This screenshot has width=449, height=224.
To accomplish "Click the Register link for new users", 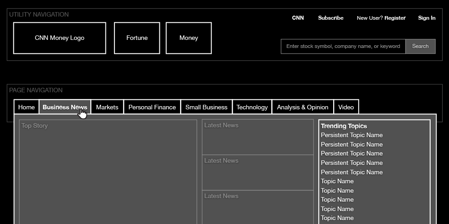I will [x=395, y=18].
